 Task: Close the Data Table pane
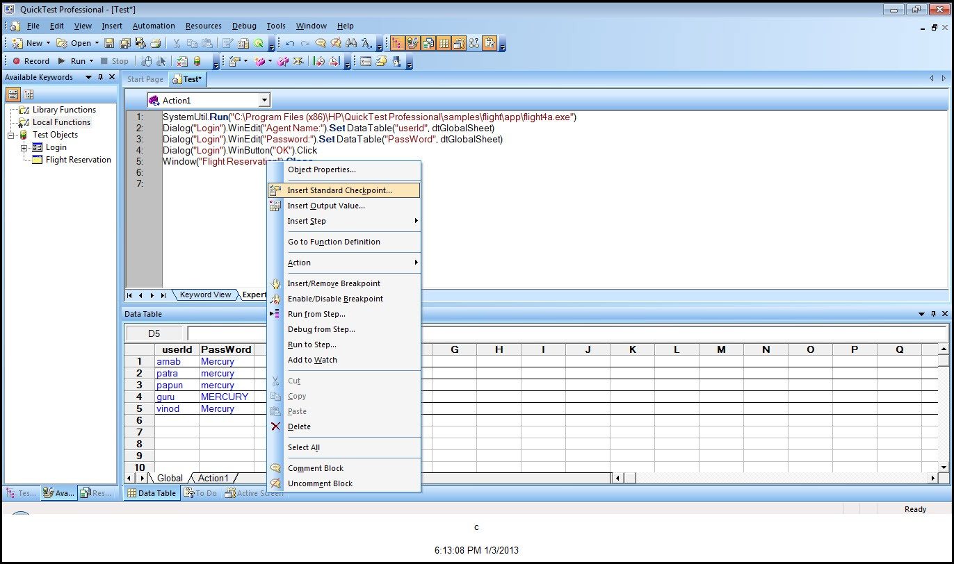click(x=944, y=314)
